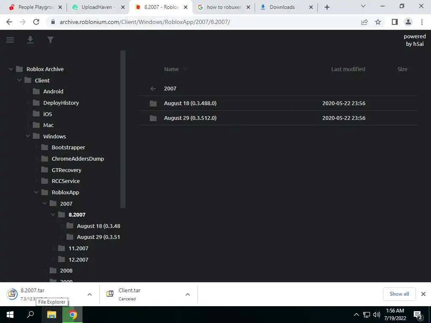Open a new tab with plus button

tap(327, 7)
